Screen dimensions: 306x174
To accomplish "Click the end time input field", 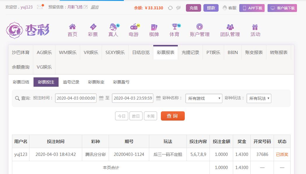I will coord(133,98).
